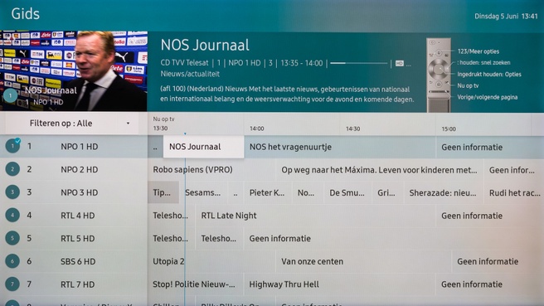Click channel number badge on preview thumbnail
The height and width of the screenshot is (306, 544).
coord(11,95)
